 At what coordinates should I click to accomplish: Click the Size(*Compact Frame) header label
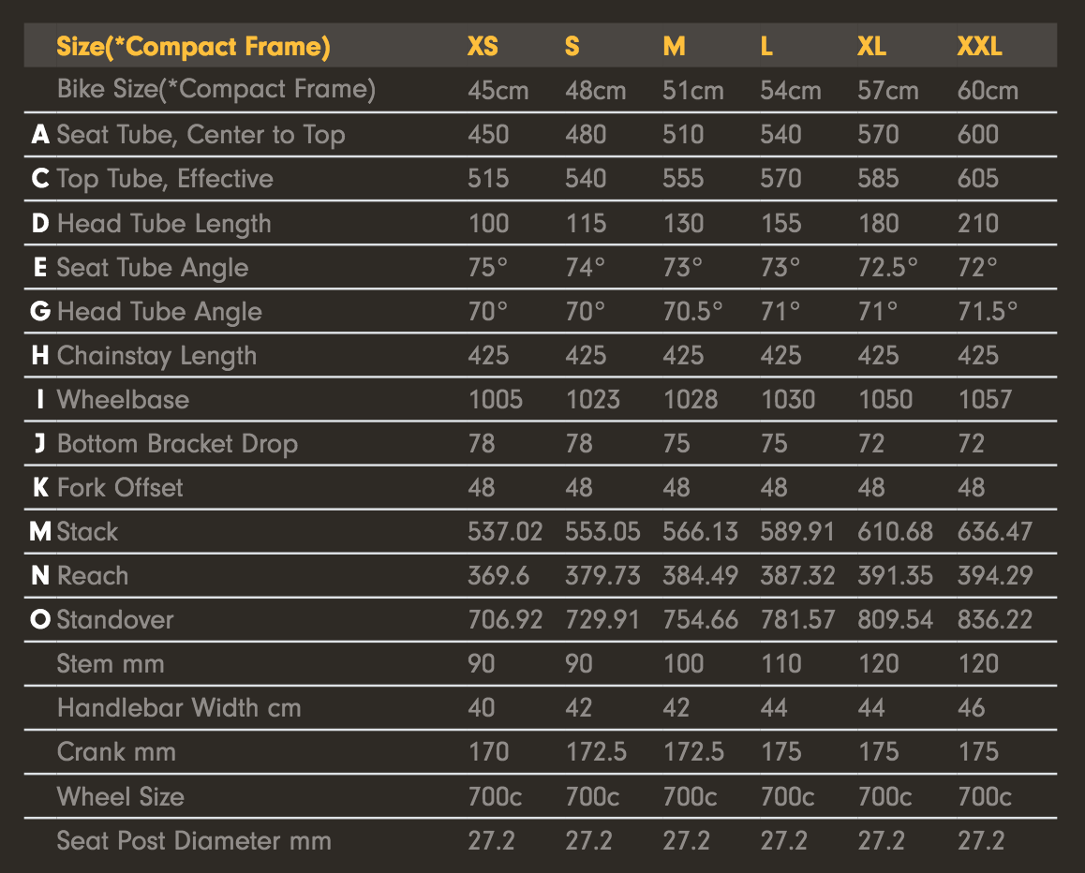(194, 46)
